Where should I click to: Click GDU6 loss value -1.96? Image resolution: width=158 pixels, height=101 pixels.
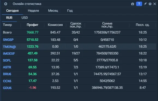tap(32, 88)
